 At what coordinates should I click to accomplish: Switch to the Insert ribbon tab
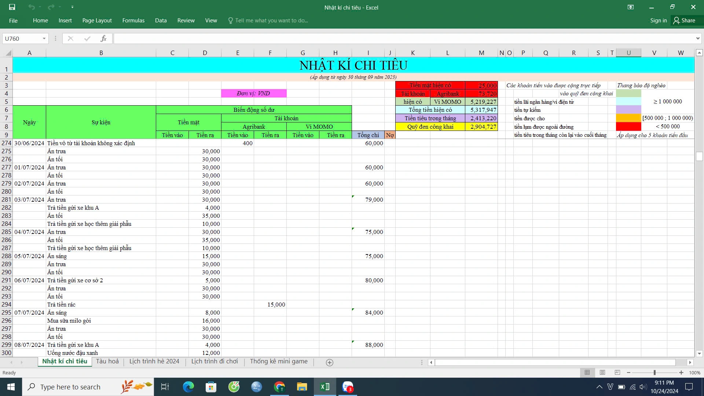(65, 21)
